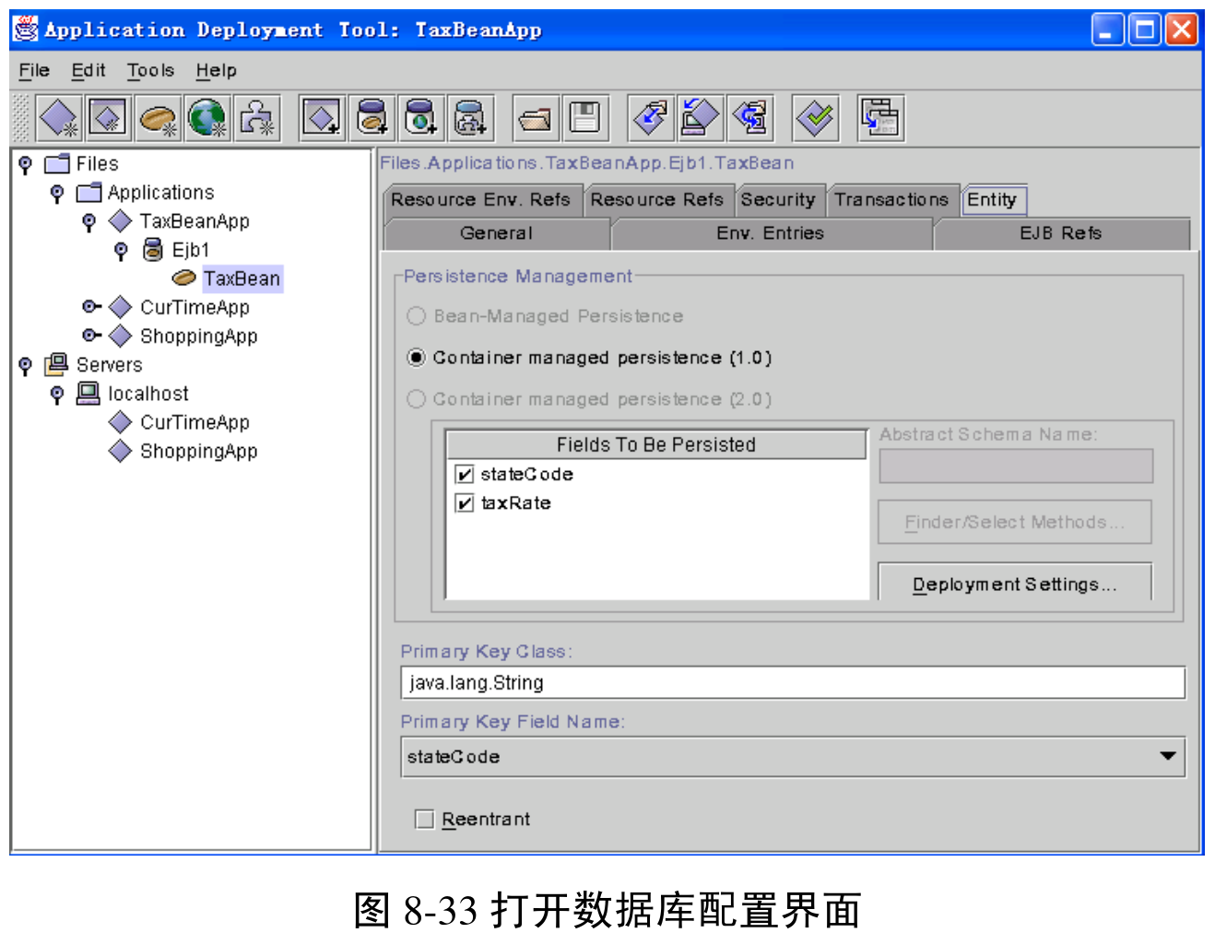
Task: Click Add EJB JAR to Application icon
Action: [x=372, y=118]
